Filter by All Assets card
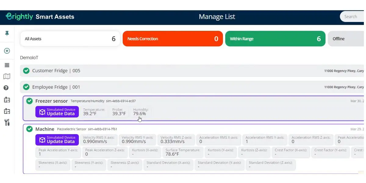 [70, 39]
